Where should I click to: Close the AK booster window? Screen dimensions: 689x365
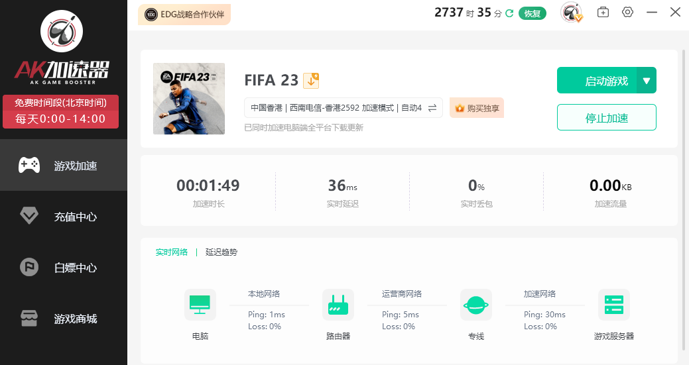point(675,12)
